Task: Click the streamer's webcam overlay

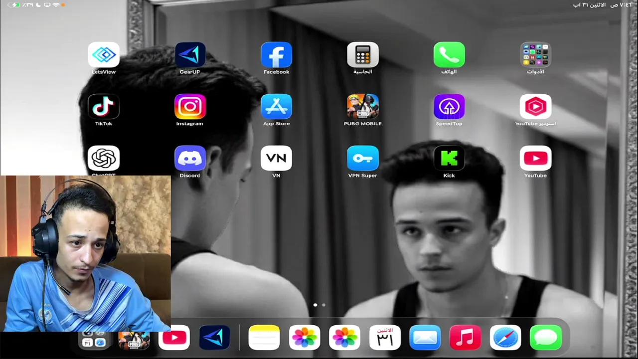Action: pyautogui.click(x=85, y=253)
